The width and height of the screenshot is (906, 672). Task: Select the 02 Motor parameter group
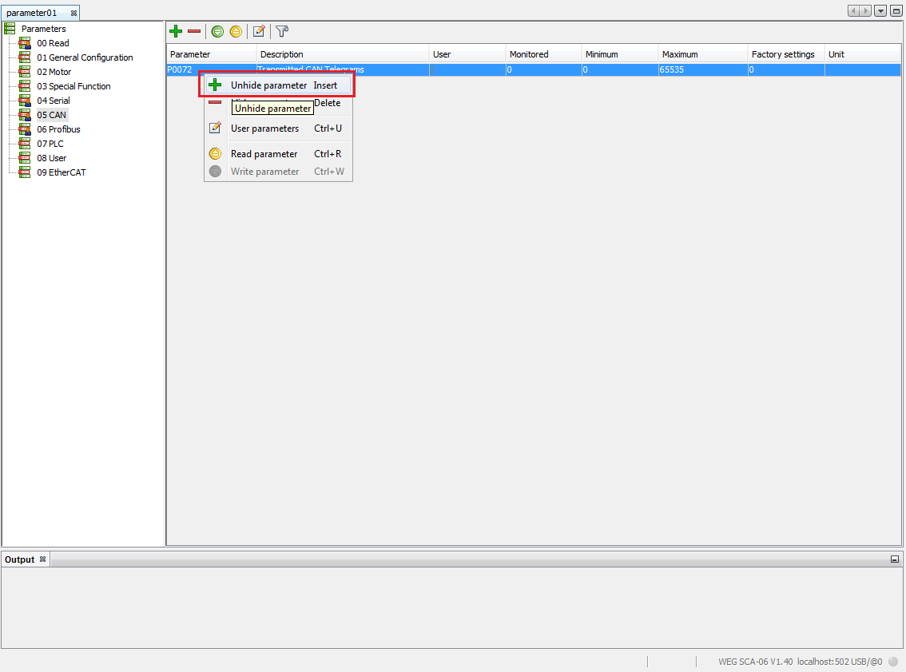pyautogui.click(x=54, y=71)
